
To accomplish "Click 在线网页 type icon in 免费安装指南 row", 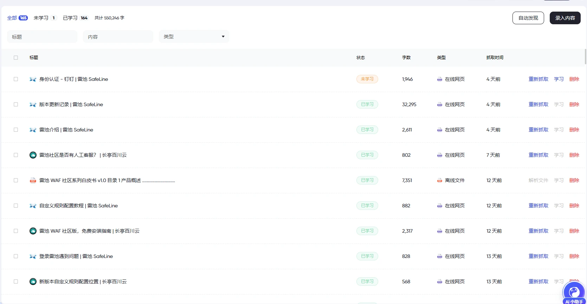I will click(439, 231).
